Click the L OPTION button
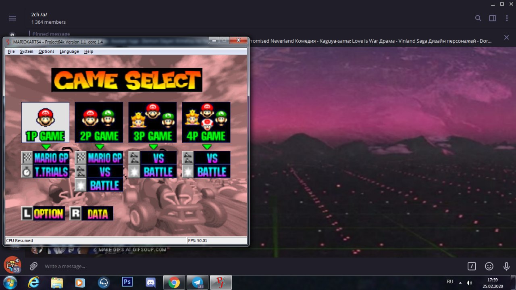This screenshot has width=516, height=290. tap(43, 213)
